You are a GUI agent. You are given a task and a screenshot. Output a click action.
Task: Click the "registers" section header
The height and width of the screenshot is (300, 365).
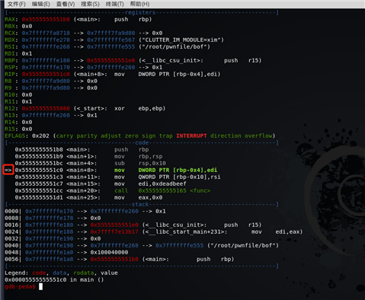pyautogui.click(x=140, y=13)
